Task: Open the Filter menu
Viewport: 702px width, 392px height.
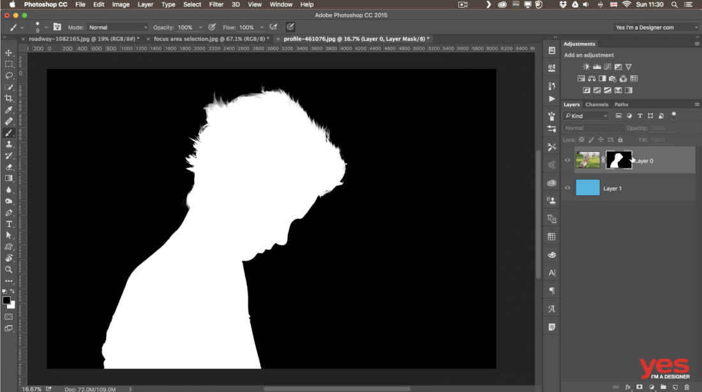Action: [x=216, y=4]
